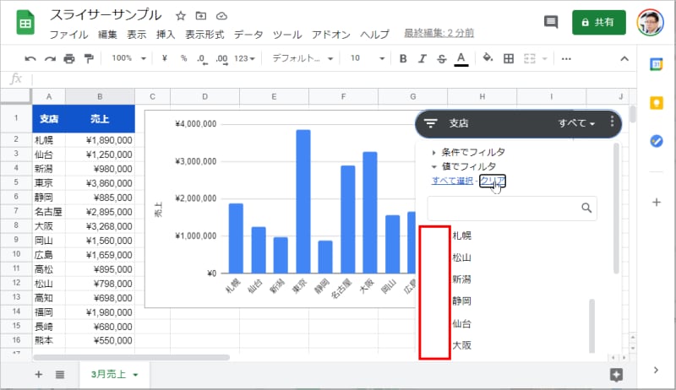Open the comment history icon

click(551, 22)
